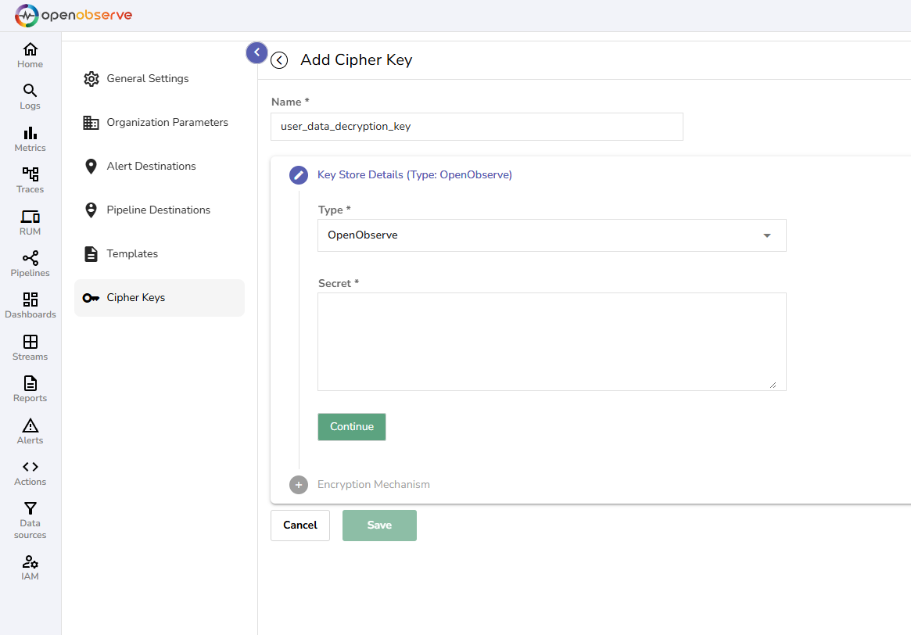The width and height of the screenshot is (911, 635).
Task: Click the back arrow beside Add Cipher Key
Action: (x=279, y=60)
